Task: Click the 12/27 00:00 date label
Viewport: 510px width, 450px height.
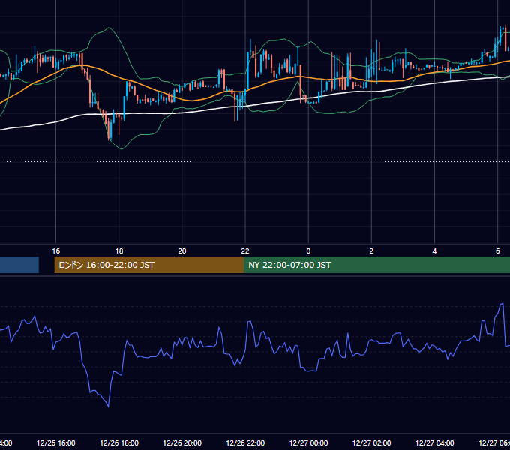Action: [308, 442]
